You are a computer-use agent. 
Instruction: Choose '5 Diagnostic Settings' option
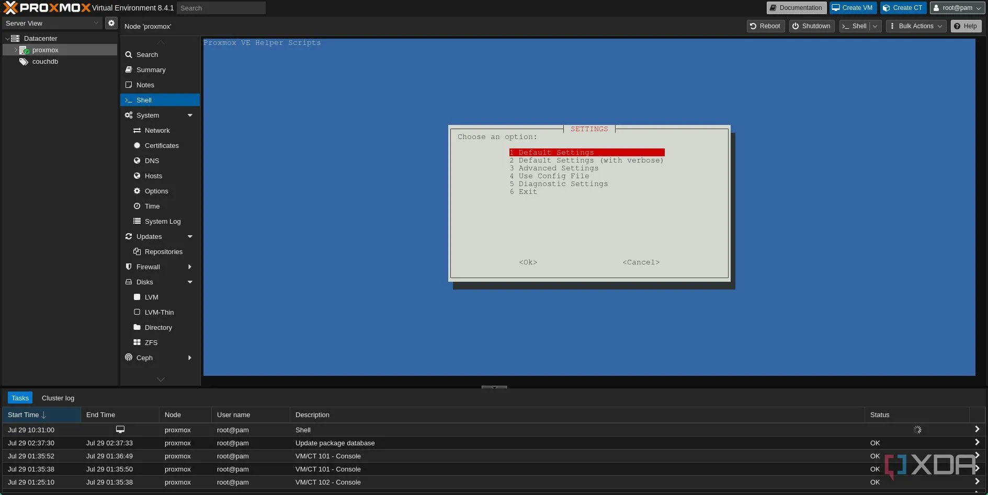(559, 184)
